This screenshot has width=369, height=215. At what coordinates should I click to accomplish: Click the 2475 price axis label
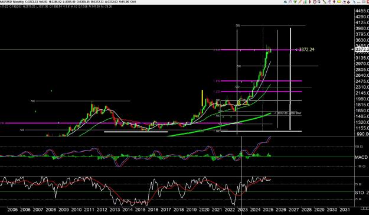(362, 82)
